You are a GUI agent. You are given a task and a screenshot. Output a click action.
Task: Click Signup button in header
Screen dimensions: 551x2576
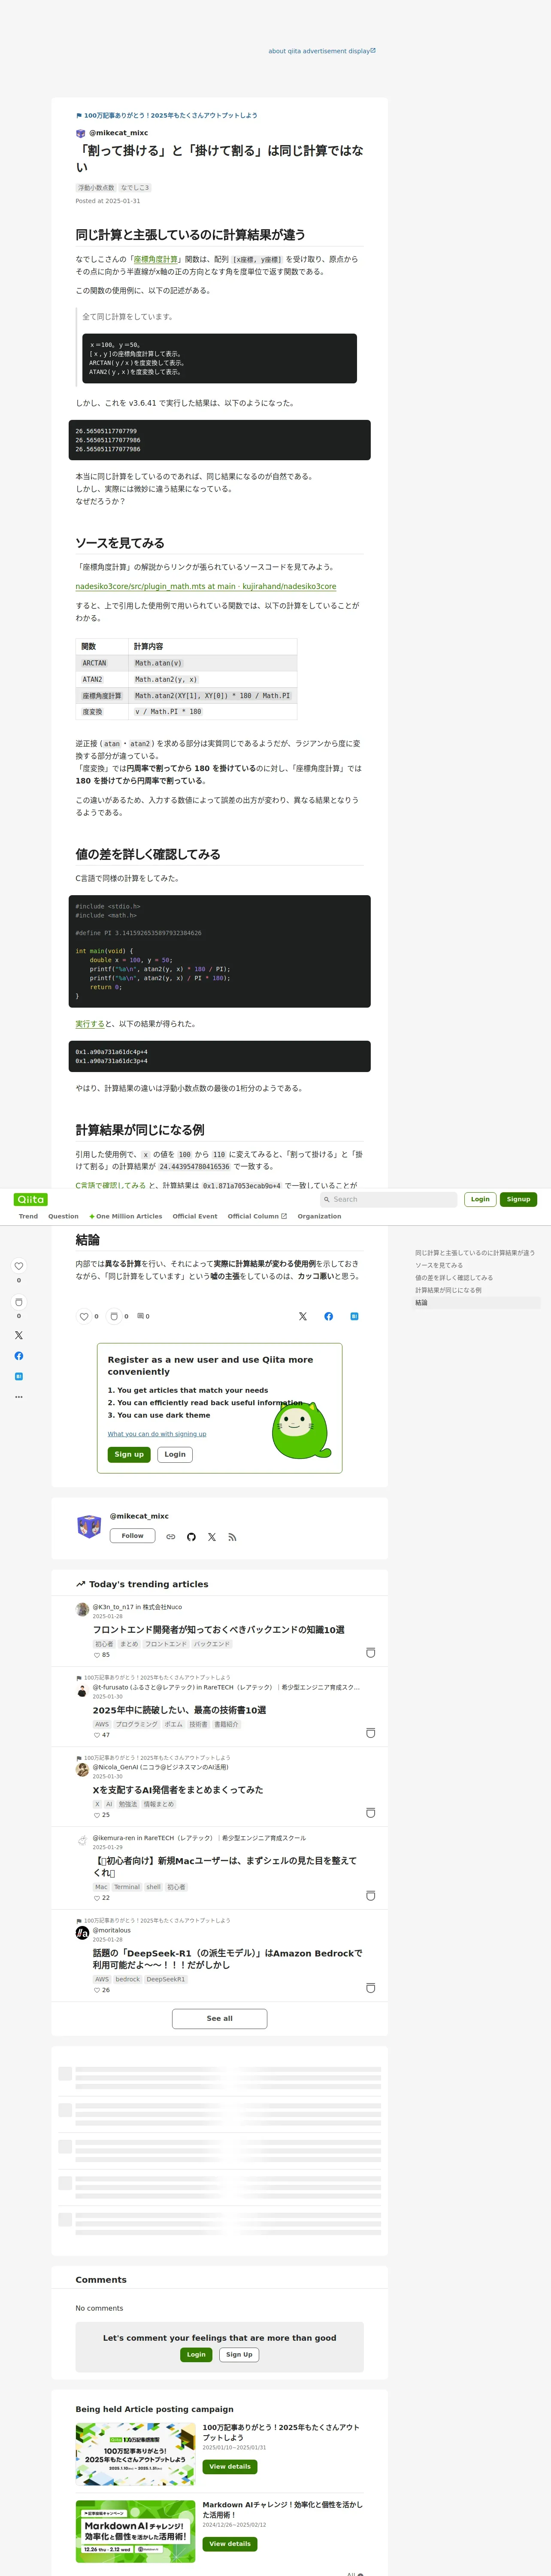click(x=518, y=1199)
